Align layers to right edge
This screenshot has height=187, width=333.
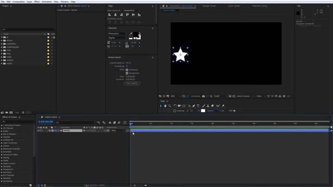pos(121,15)
